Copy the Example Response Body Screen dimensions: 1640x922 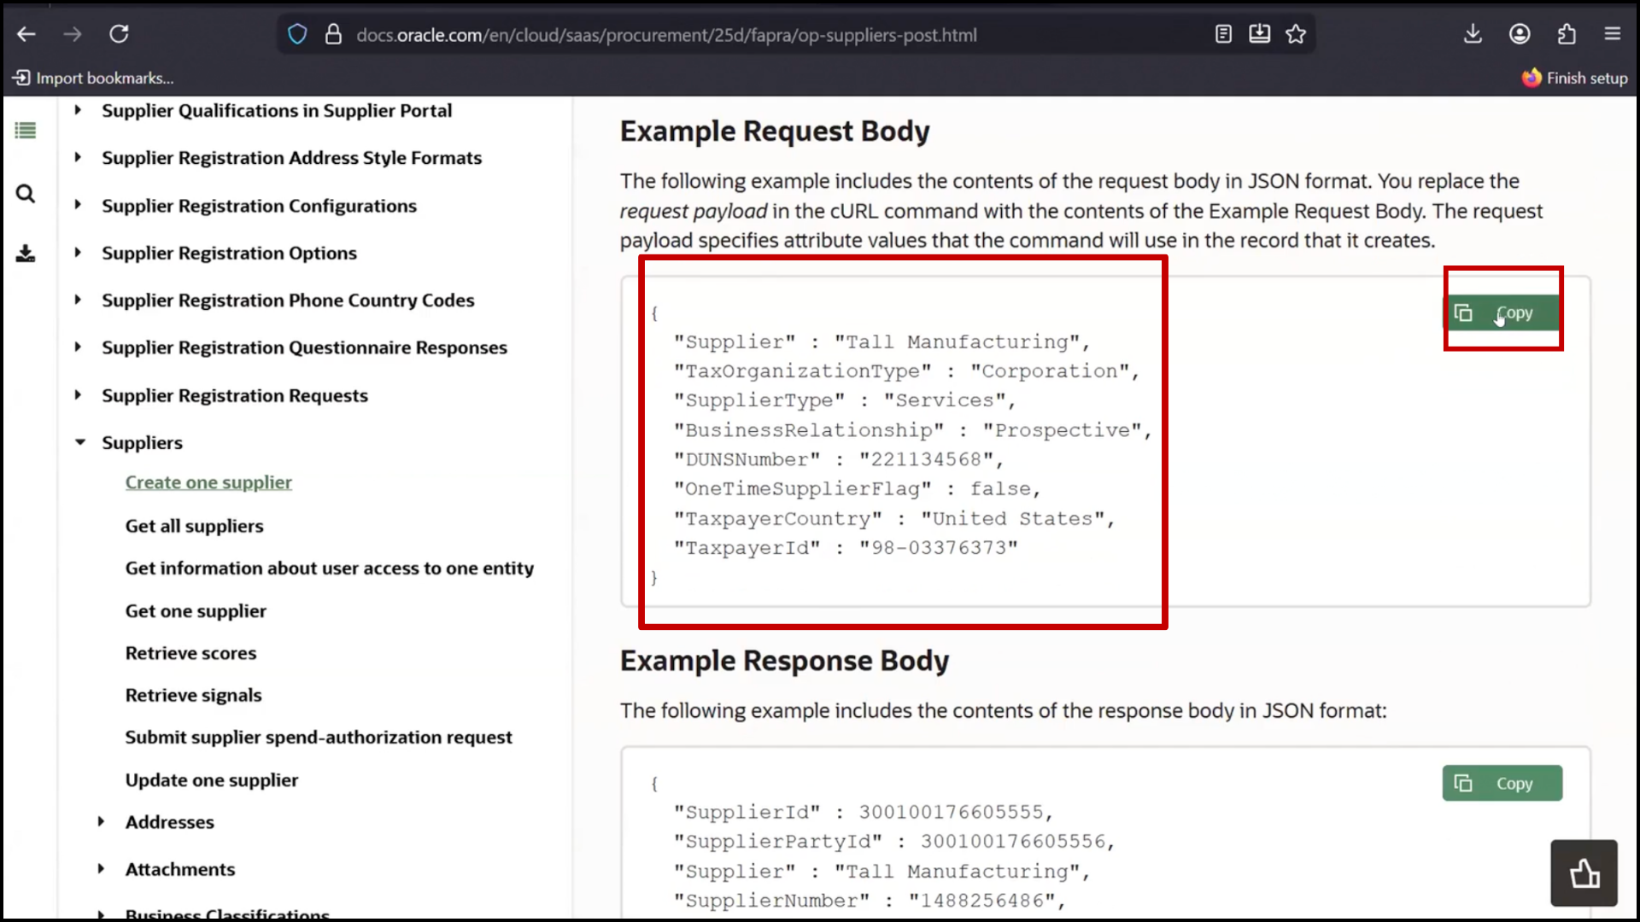coord(1502,784)
